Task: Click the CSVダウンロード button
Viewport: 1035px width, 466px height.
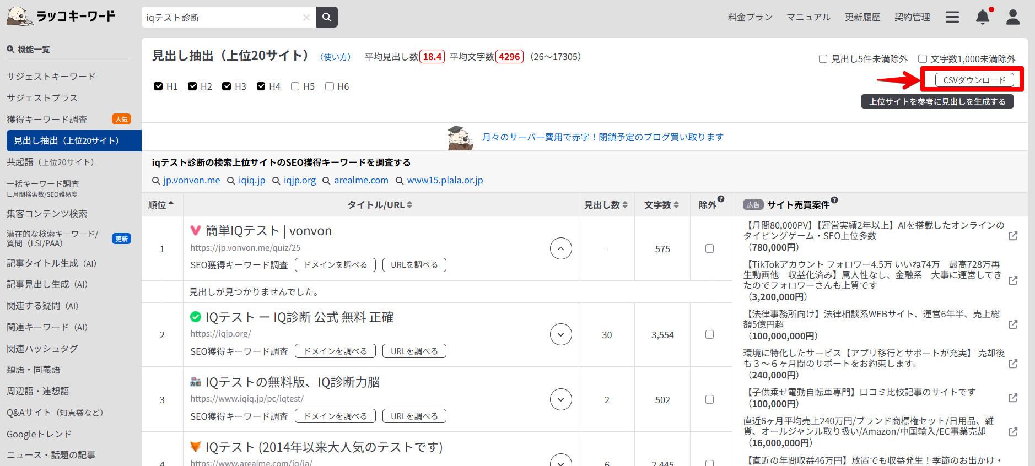Action: (x=974, y=80)
